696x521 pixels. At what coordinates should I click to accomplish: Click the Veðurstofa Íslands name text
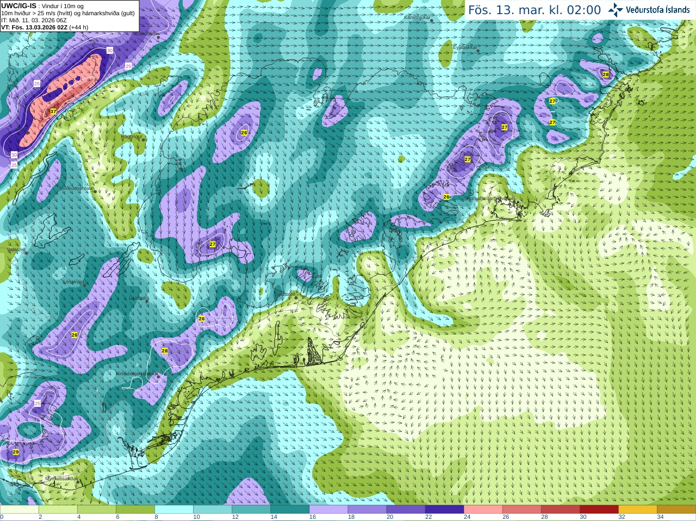click(x=658, y=10)
